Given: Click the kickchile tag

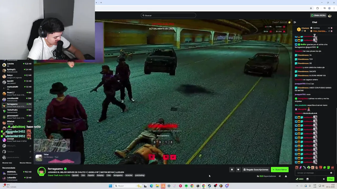Looking at the screenshot, I should (129, 175).
